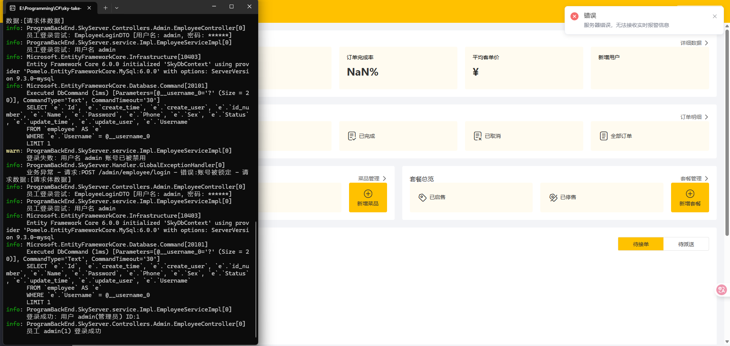
Task: Click the pink translate floating icon
Action: coord(721,290)
